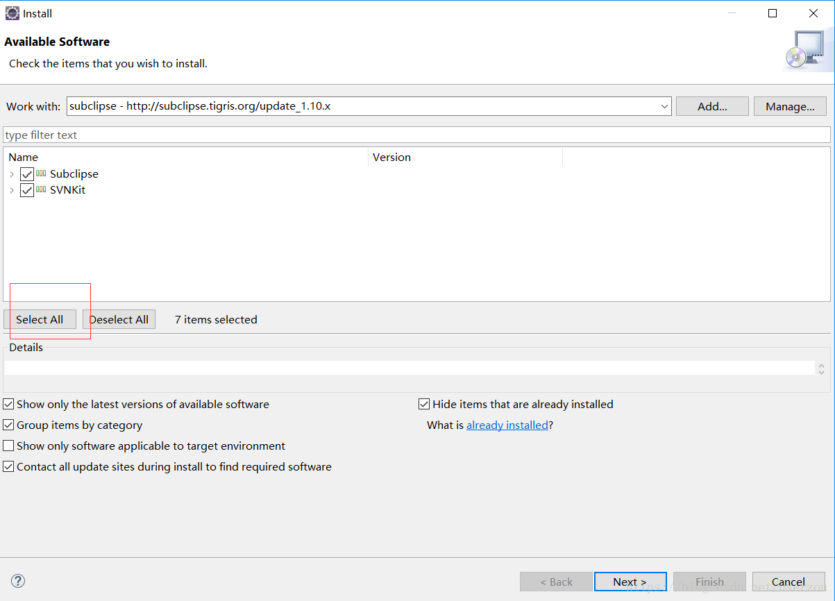Click the Details text area
The image size is (835, 601).
(x=410, y=368)
